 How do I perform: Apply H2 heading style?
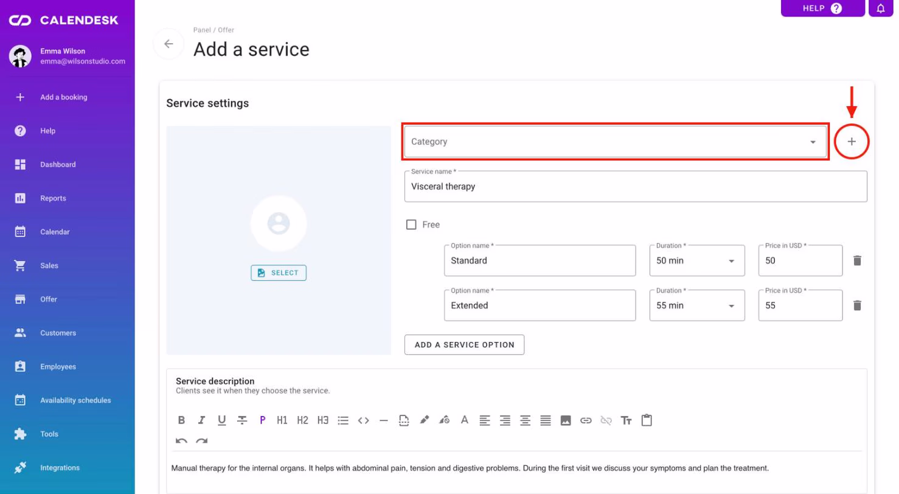tap(303, 420)
